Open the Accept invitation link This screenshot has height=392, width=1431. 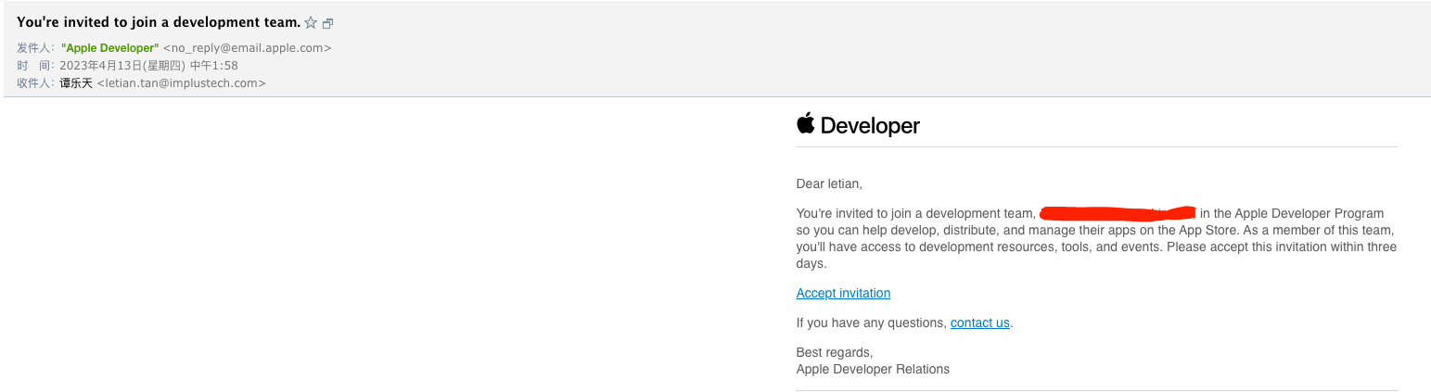pos(843,293)
